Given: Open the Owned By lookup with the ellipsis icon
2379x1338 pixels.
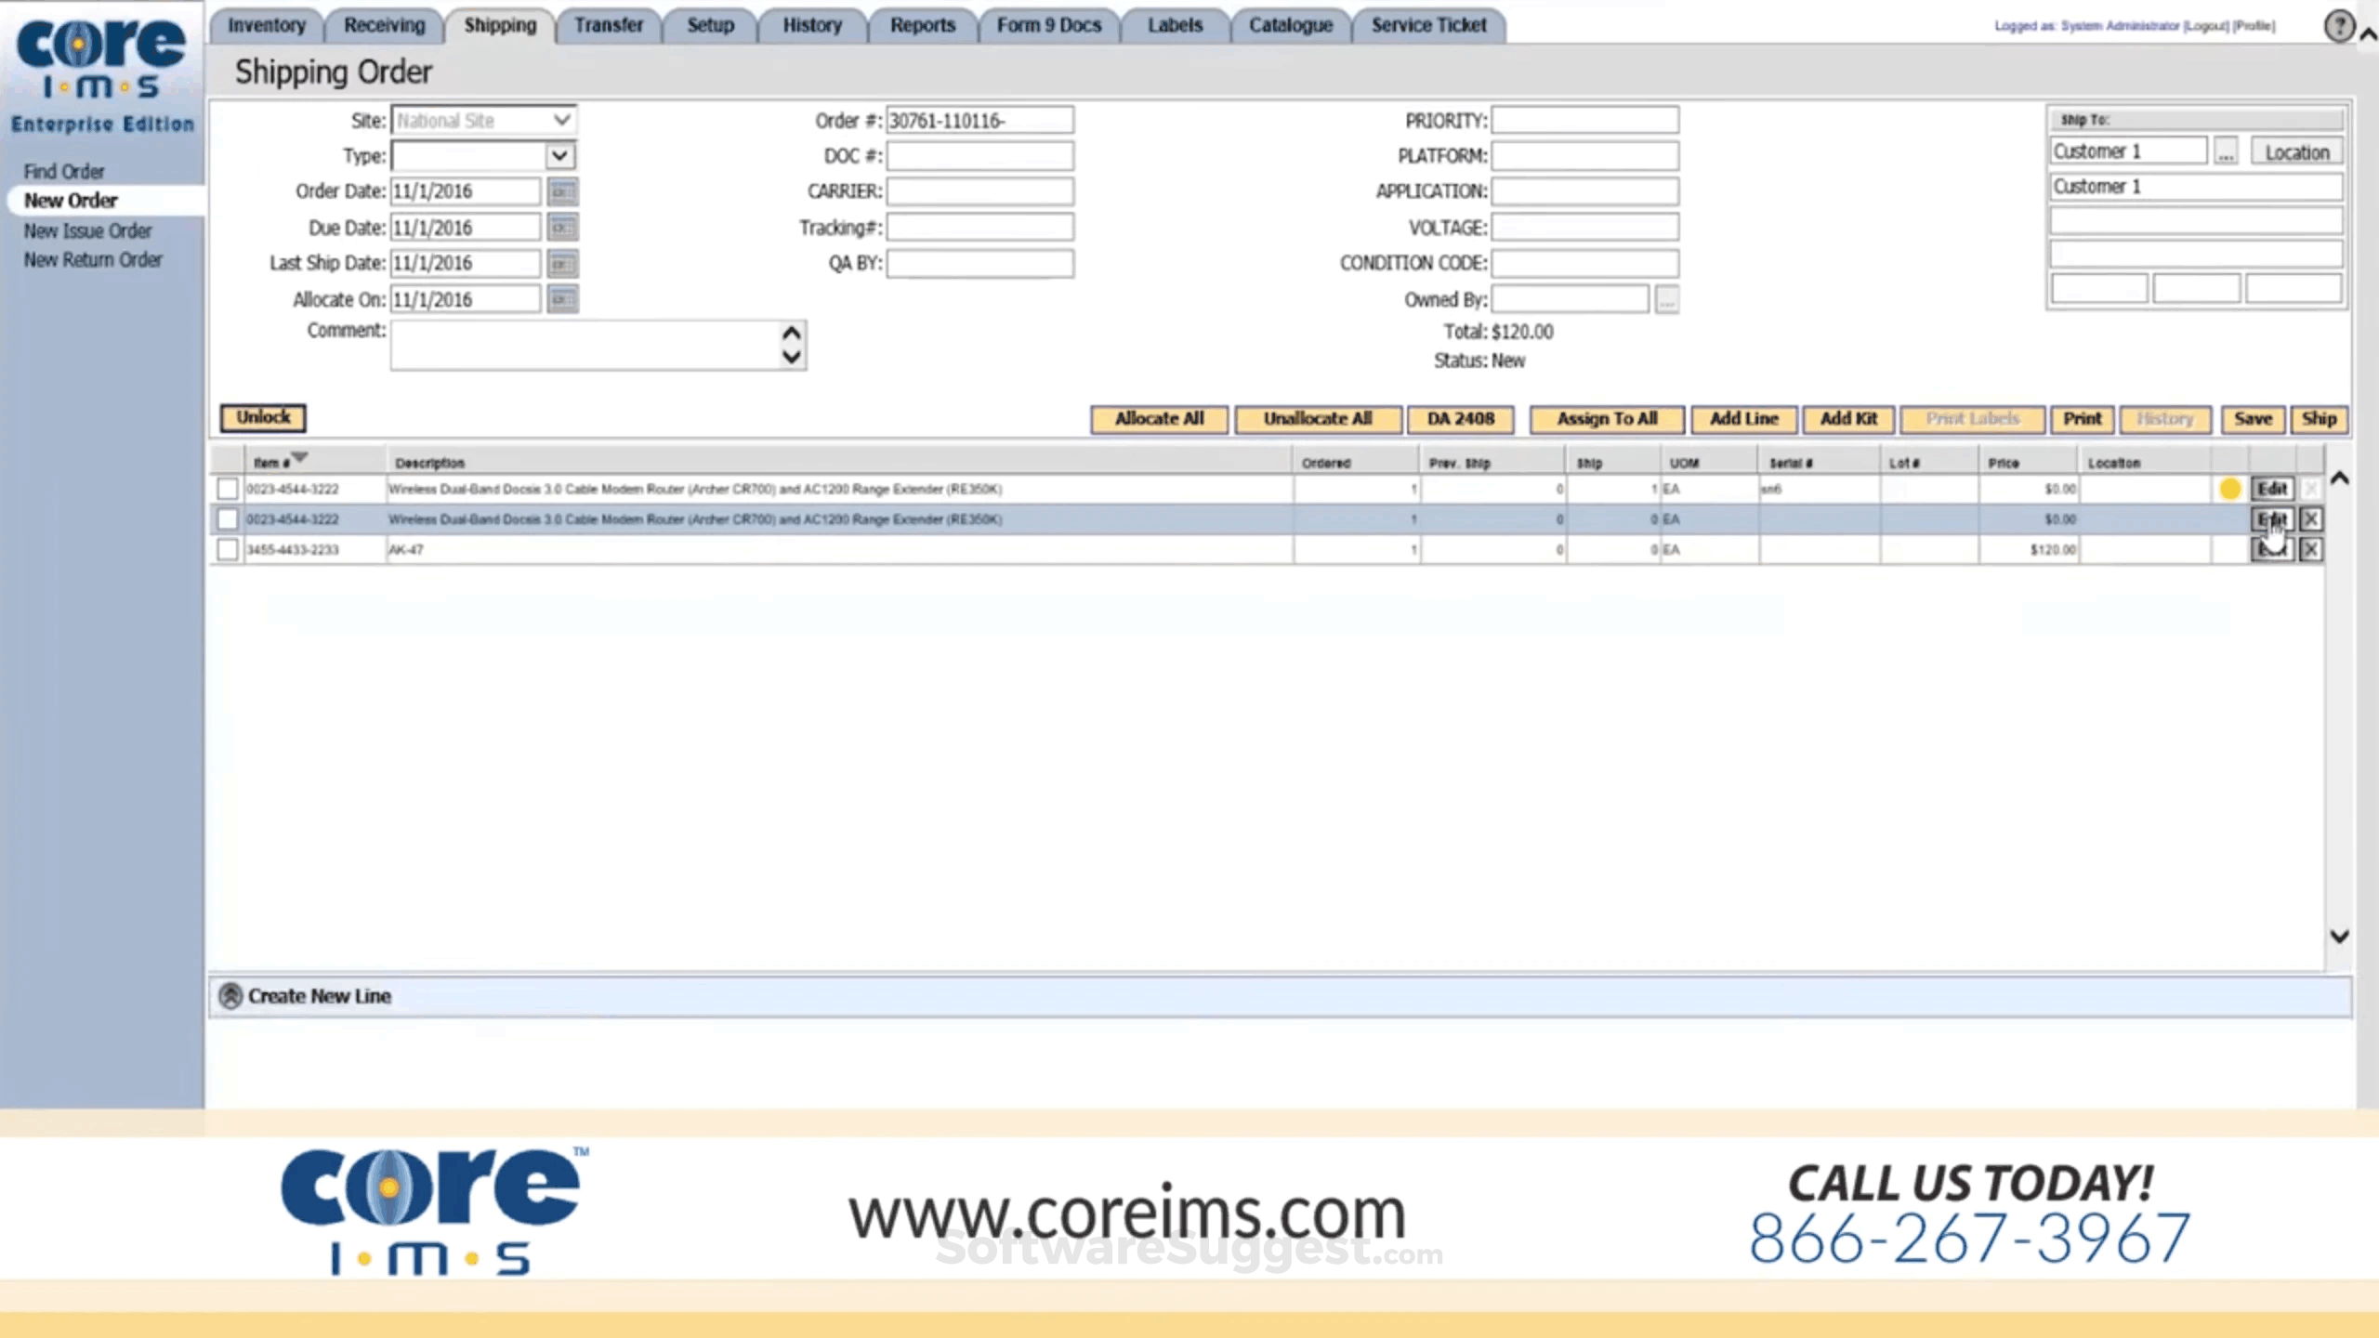Looking at the screenshot, I should point(1666,298).
